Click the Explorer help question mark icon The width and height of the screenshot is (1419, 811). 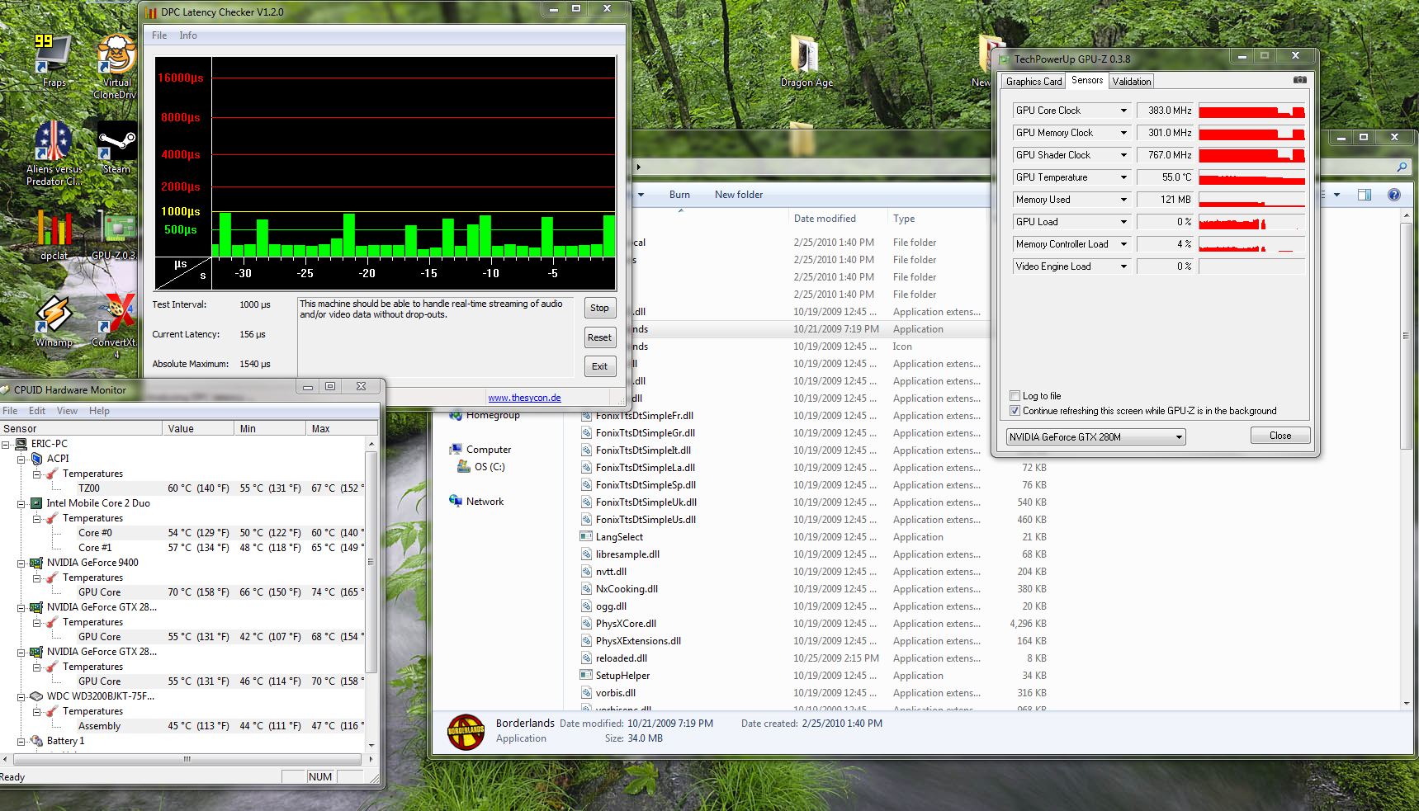[x=1394, y=195]
